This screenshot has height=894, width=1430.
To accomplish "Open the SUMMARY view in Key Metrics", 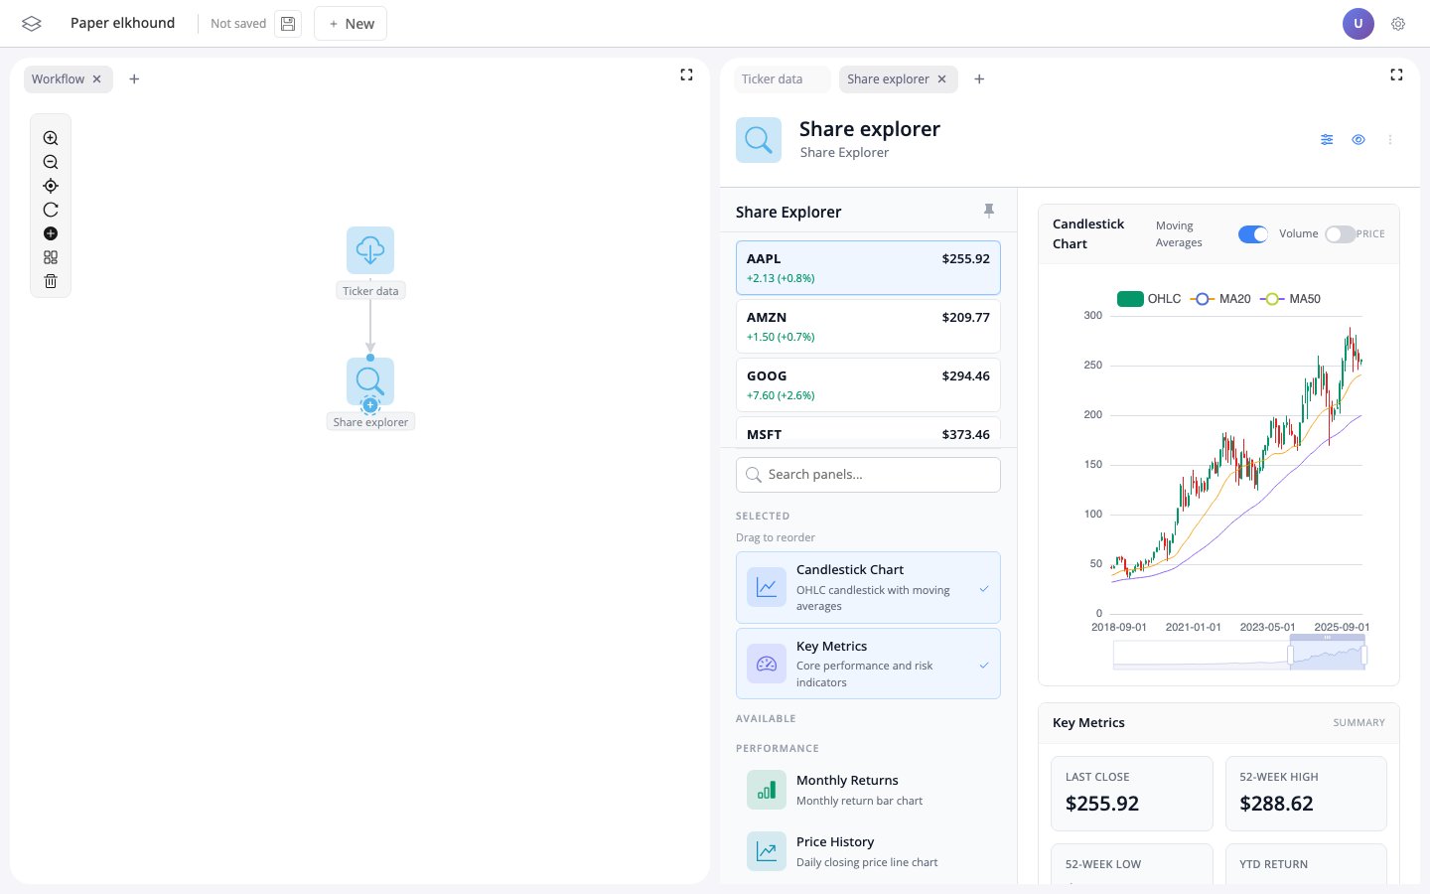I will pyautogui.click(x=1358, y=722).
